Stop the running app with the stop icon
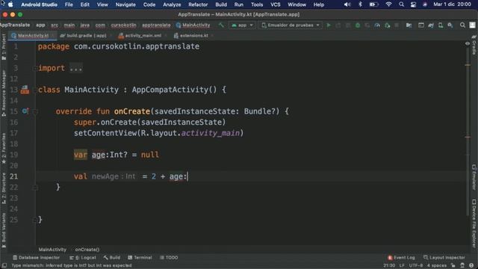Screen dimensions: 478x269 coord(397,25)
